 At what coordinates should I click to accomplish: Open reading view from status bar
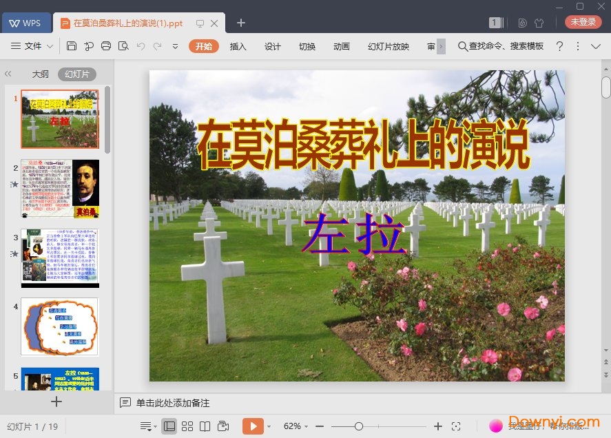(206, 426)
